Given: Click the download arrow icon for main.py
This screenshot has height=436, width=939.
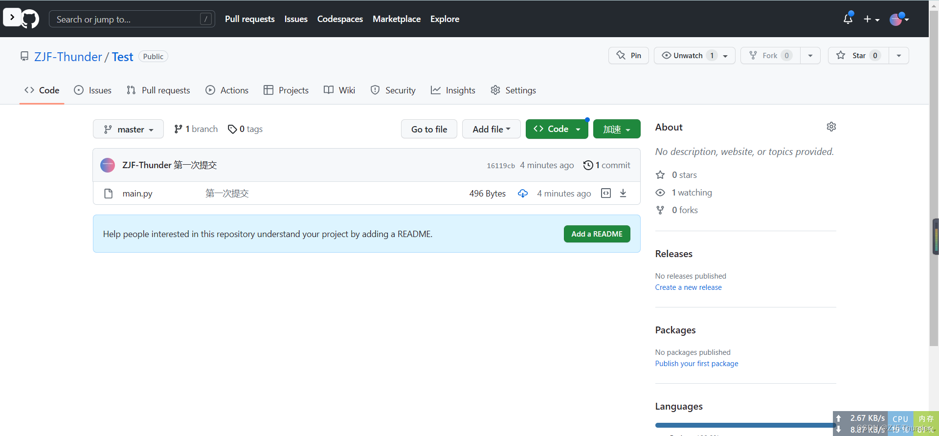Looking at the screenshot, I should 623,193.
